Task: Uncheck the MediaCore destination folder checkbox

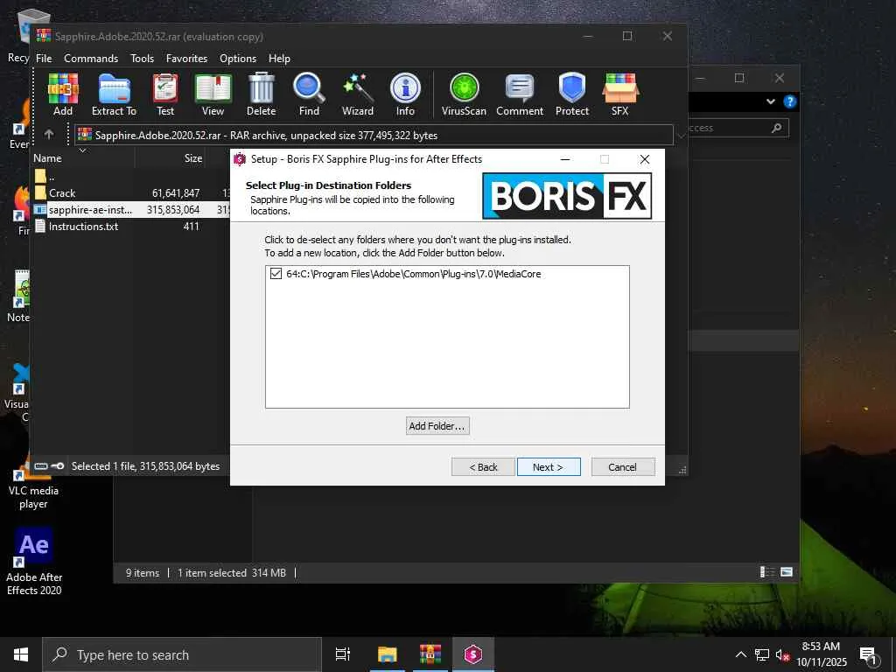Action: (276, 274)
